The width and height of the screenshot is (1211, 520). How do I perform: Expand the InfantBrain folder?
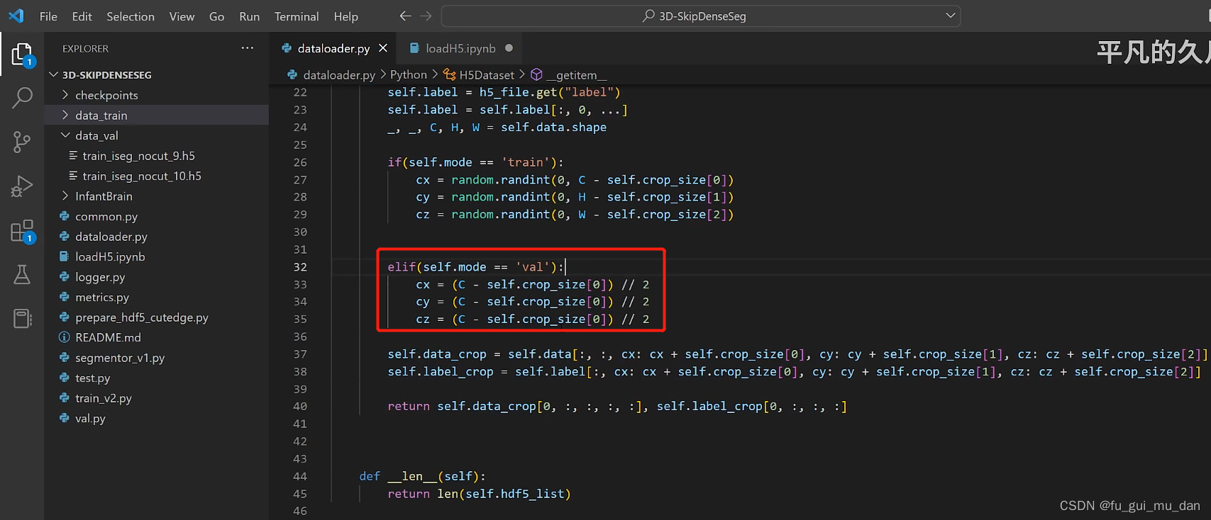65,196
